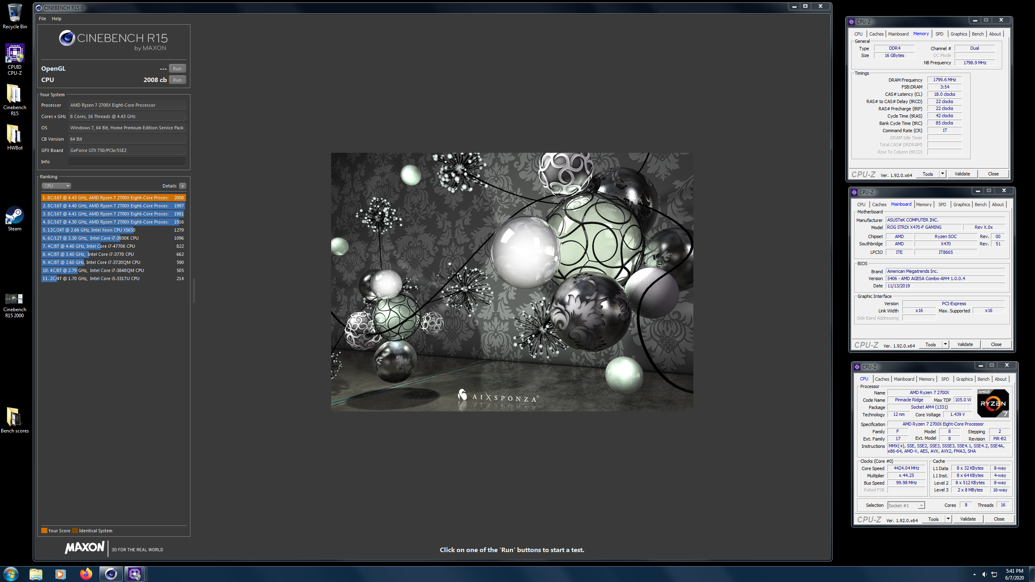The width and height of the screenshot is (1035, 582).
Task: Show hidden tray icons arrow
Action: coord(974,574)
